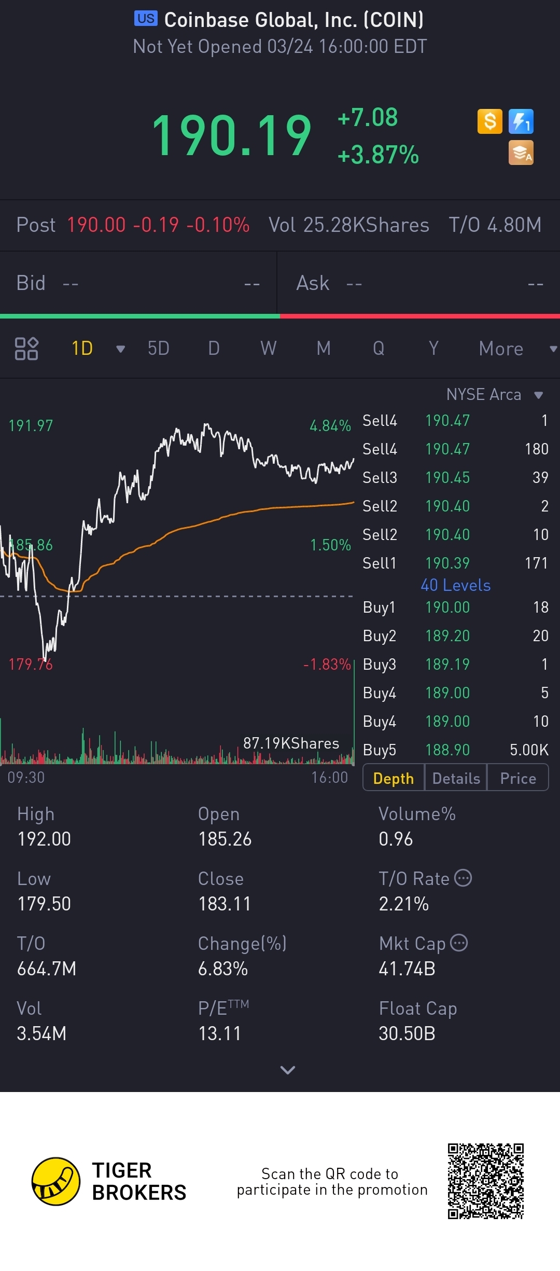
Task: Tap the Vol 25.28KShares value
Action: point(349,225)
